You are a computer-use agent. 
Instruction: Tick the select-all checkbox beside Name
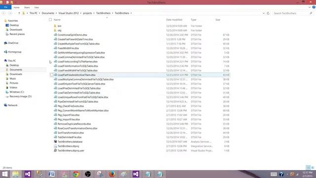[50, 20]
